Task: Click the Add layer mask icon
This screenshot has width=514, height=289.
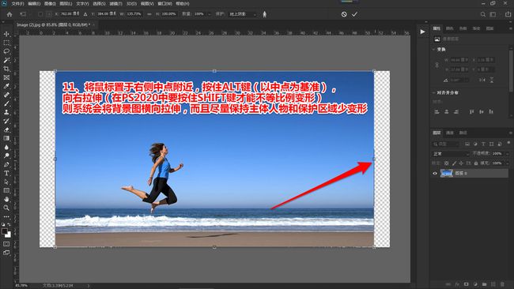Action: [x=466, y=284]
